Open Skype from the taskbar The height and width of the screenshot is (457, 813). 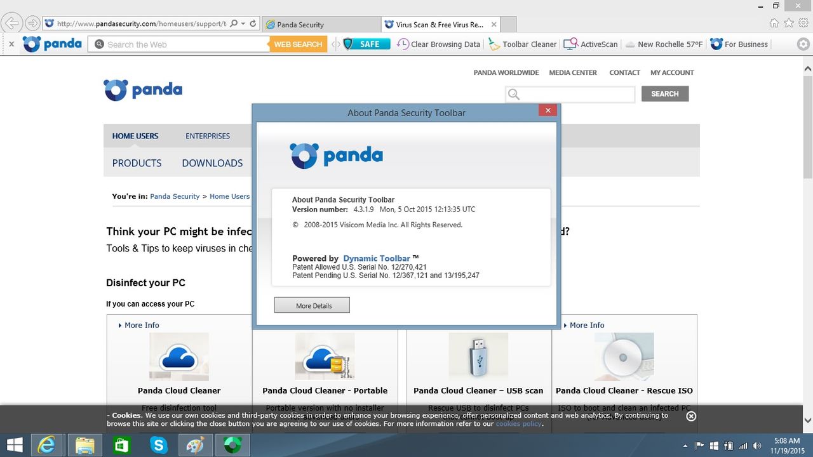point(158,445)
